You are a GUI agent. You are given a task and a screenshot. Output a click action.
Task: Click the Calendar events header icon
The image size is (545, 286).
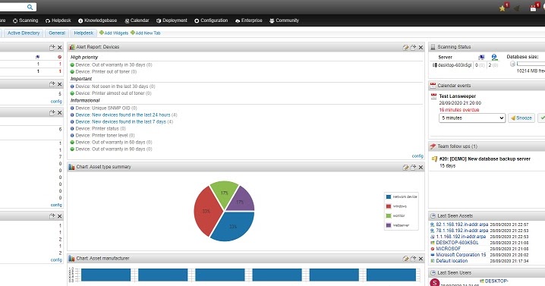pyautogui.click(x=433, y=86)
